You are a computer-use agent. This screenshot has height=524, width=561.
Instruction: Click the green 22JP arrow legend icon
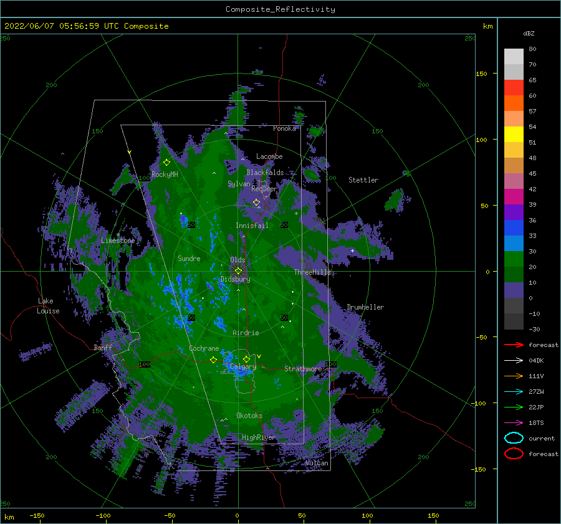(514, 407)
